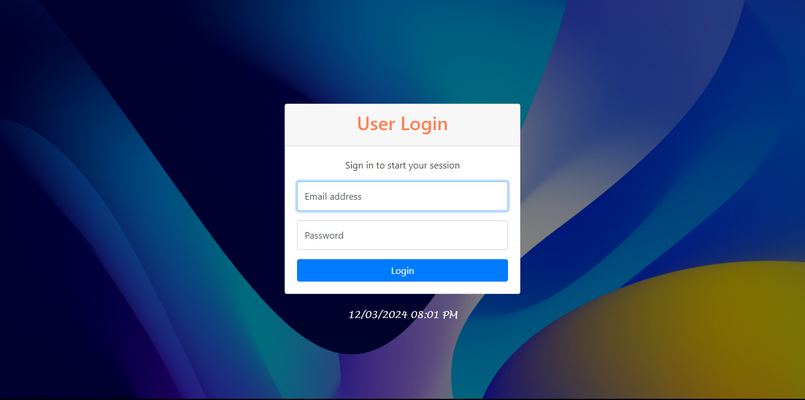Click the 'Login' label on blue button
This screenshot has height=400, width=805.
tap(402, 271)
